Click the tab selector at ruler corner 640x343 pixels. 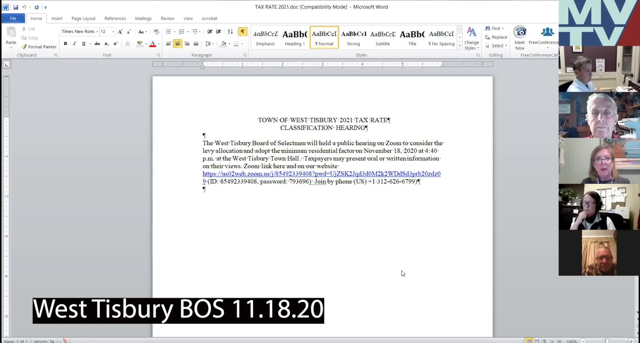(x=6, y=64)
